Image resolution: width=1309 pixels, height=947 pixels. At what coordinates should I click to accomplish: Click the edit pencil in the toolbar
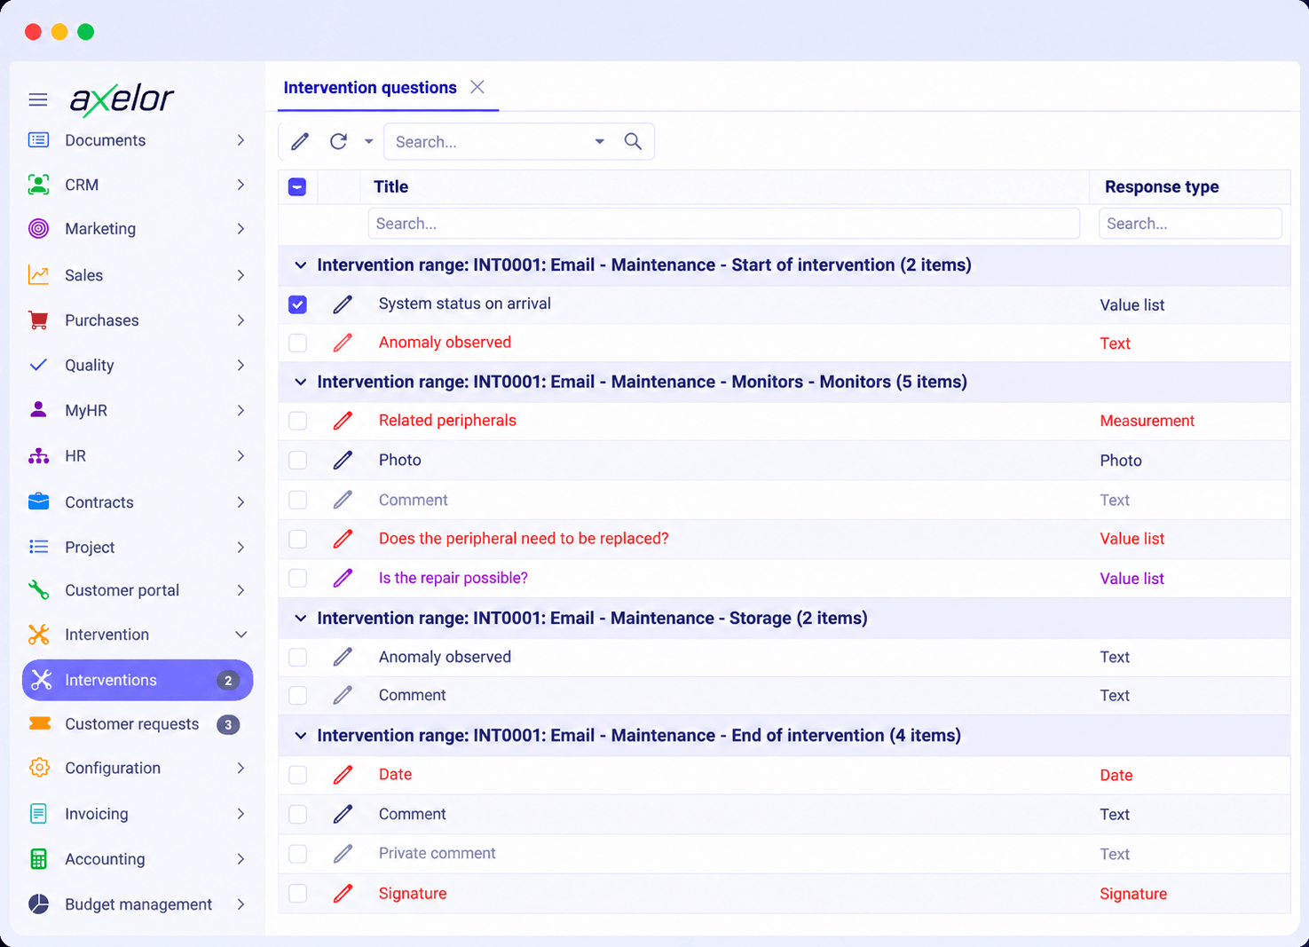[300, 141]
